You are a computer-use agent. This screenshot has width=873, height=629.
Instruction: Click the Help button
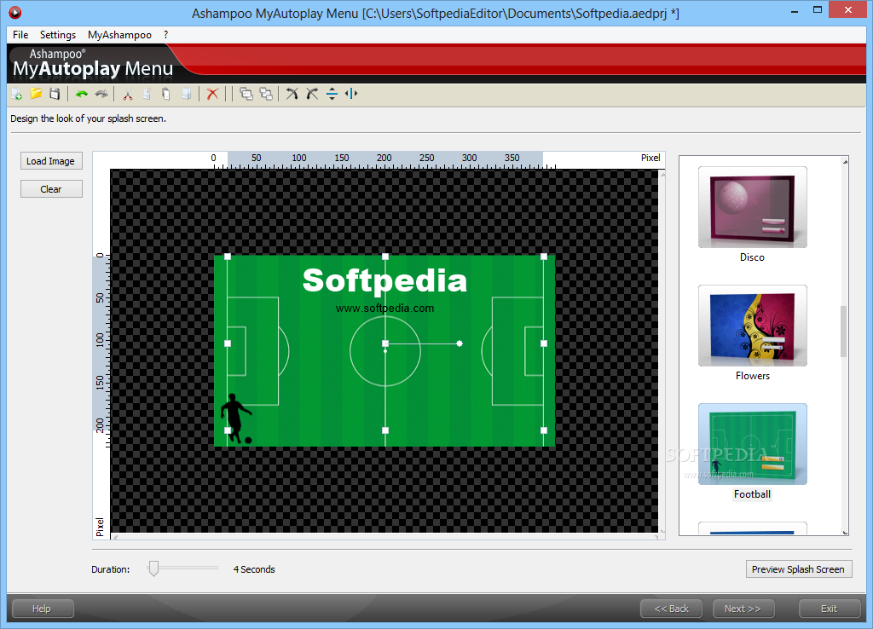(43, 609)
